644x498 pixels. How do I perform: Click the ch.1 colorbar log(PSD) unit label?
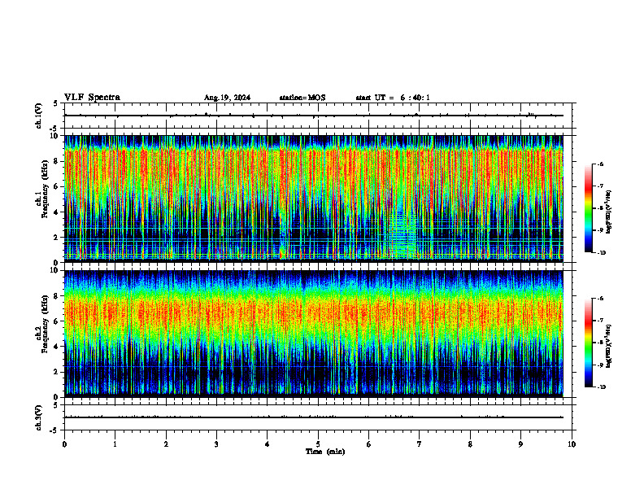[609, 212]
